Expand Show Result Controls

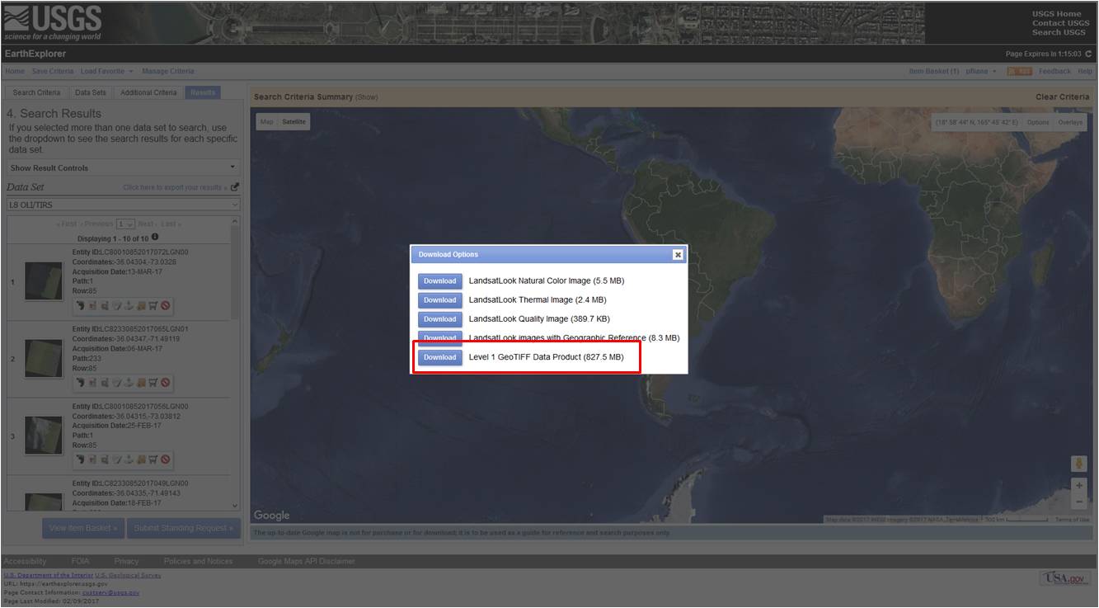[123, 167]
